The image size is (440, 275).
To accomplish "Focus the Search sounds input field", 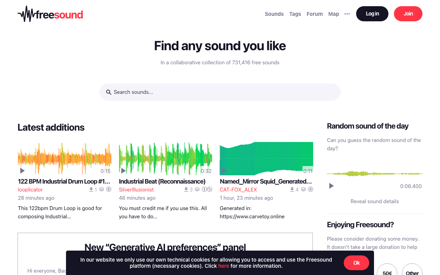I will click(x=220, y=92).
